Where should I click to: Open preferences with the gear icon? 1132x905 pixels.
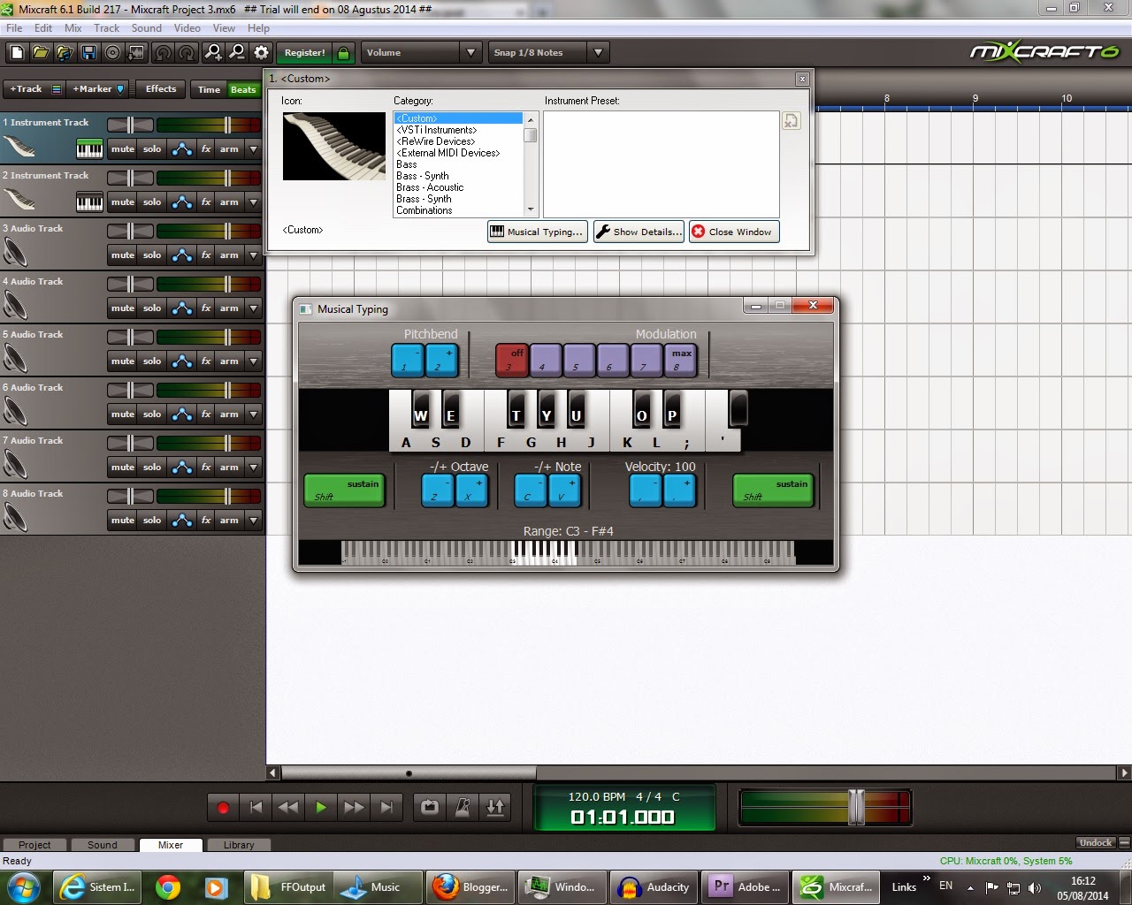pos(261,53)
